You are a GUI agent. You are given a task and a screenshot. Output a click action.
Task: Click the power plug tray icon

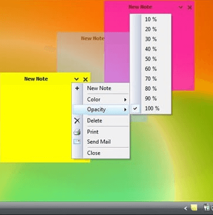(x=206, y=207)
